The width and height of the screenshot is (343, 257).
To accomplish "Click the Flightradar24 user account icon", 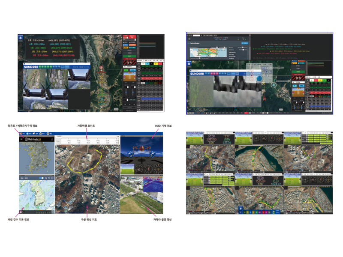I will click(51, 139).
